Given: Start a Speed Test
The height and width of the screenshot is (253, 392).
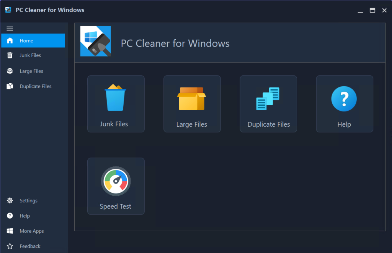Looking at the screenshot, I should (x=116, y=186).
